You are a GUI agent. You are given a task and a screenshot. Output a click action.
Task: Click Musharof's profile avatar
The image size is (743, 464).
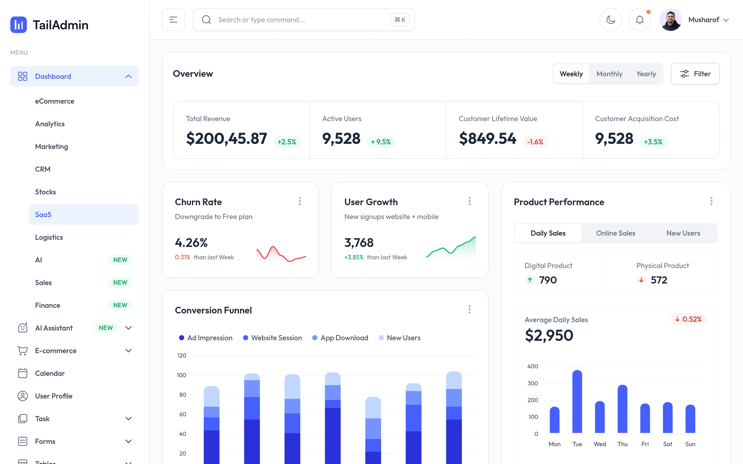pos(671,20)
